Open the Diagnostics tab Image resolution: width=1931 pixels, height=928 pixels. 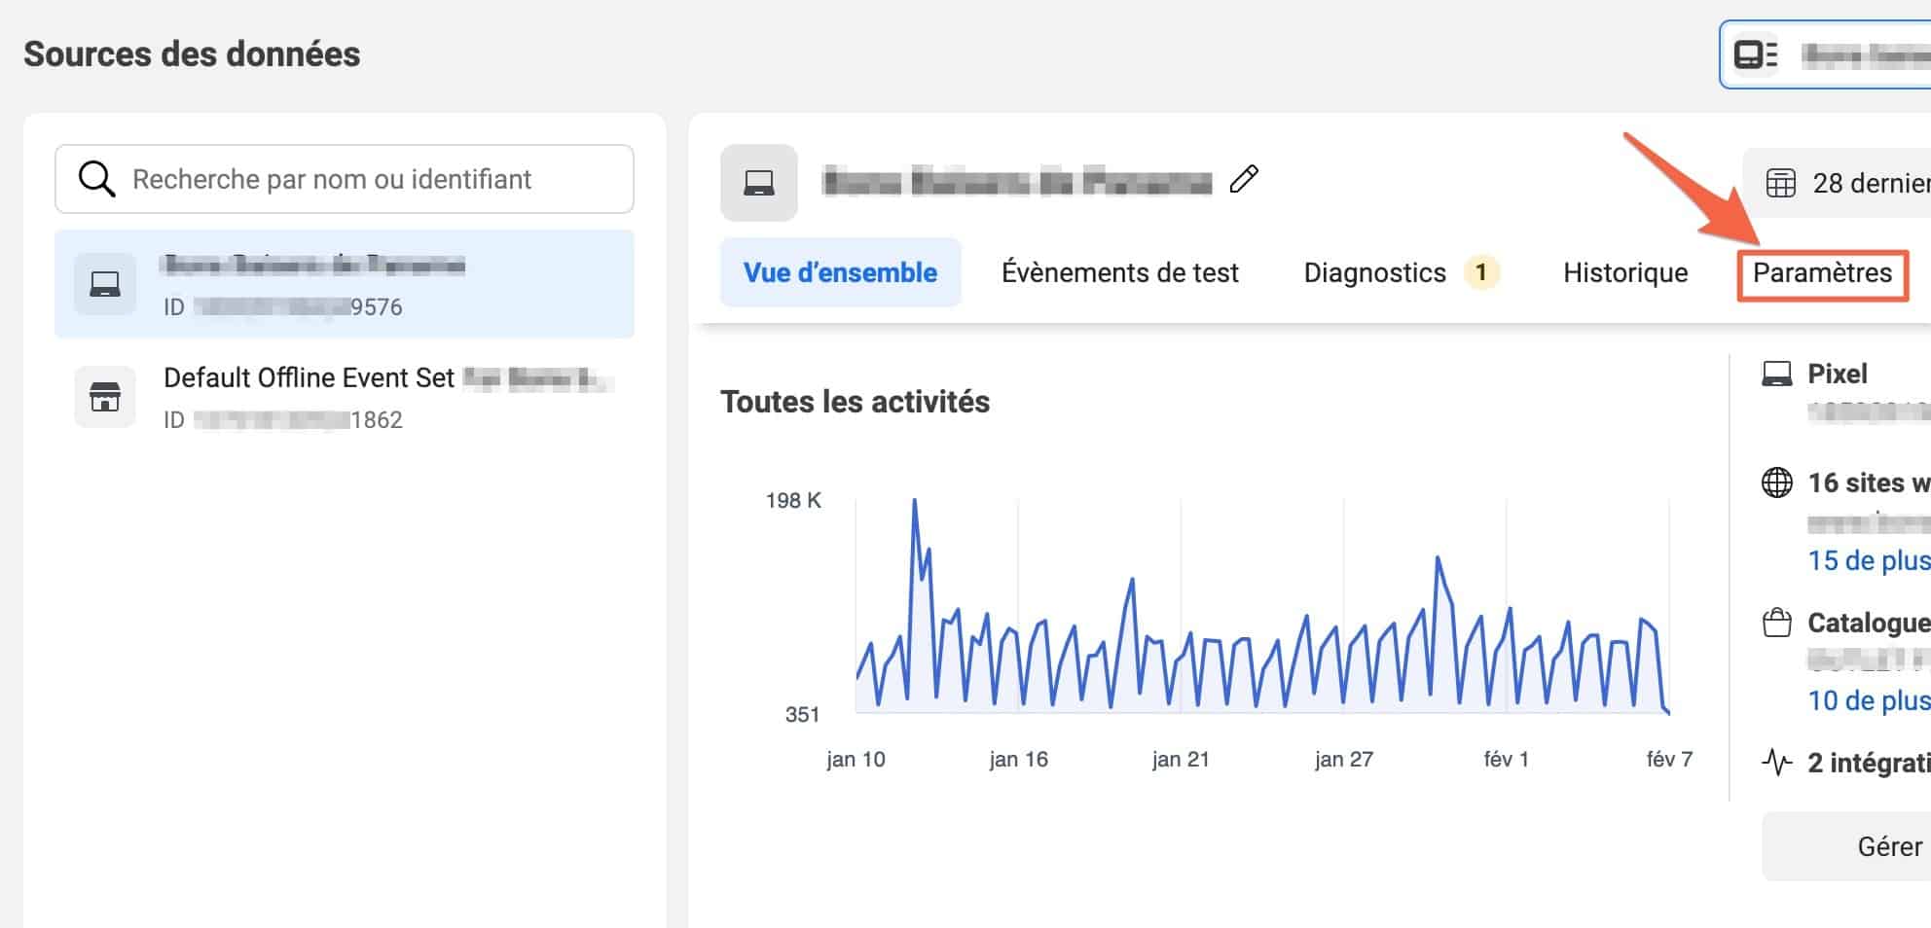(x=1375, y=272)
